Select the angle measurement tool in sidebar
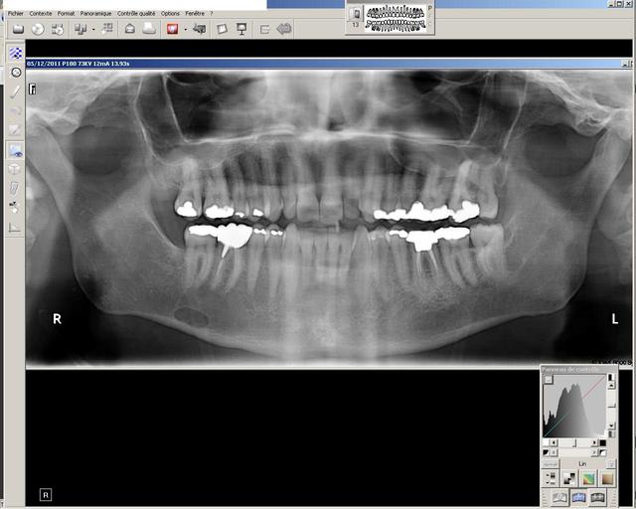Screen dimensions: 636x509 tap(16, 227)
